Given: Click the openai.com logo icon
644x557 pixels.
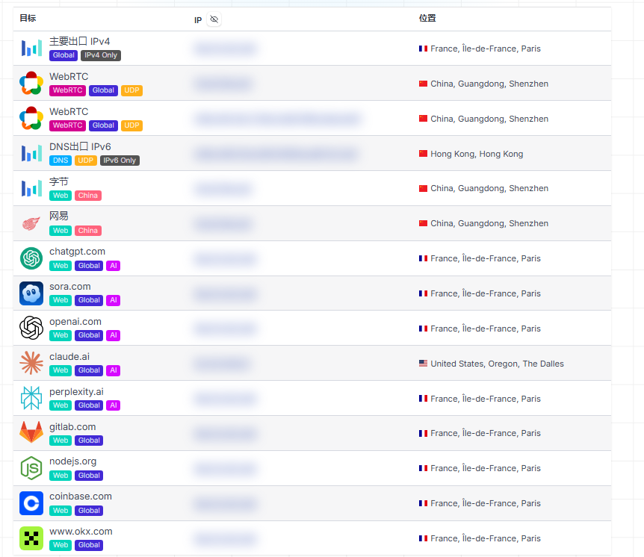Looking at the screenshot, I should click(31, 328).
